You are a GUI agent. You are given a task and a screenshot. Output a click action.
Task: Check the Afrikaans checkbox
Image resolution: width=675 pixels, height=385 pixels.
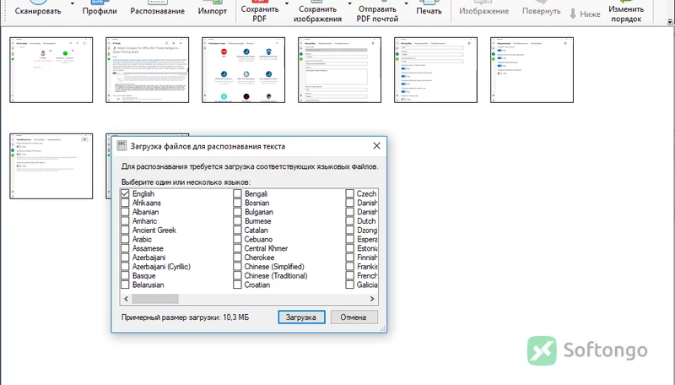(125, 203)
